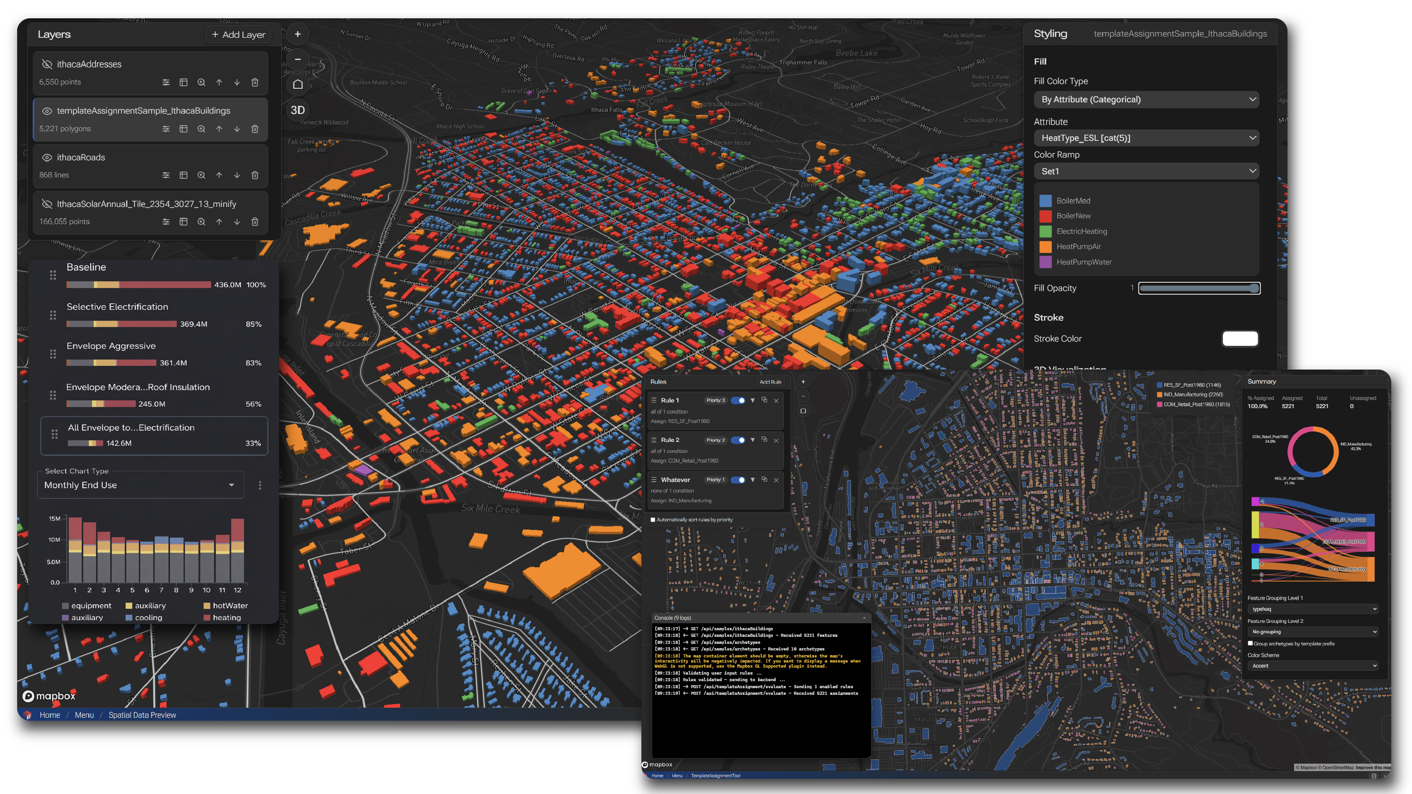
Task: Click the white Stroke Color swatch
Action: (1240, 338)
